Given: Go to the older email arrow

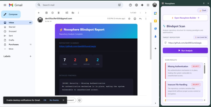Looking at the screenshot, I should (x=146, y=13).
